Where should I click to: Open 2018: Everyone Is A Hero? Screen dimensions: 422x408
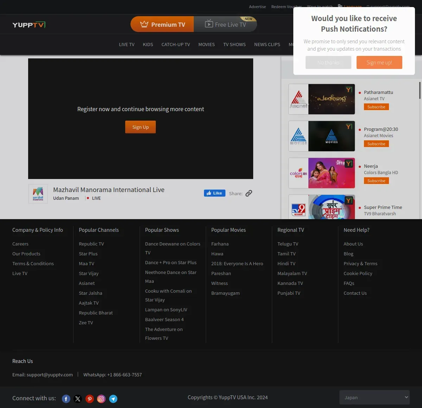(237, 263)
